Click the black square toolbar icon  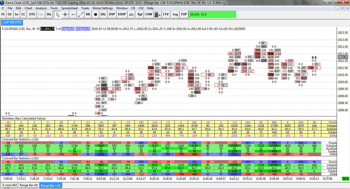point(95,14)
